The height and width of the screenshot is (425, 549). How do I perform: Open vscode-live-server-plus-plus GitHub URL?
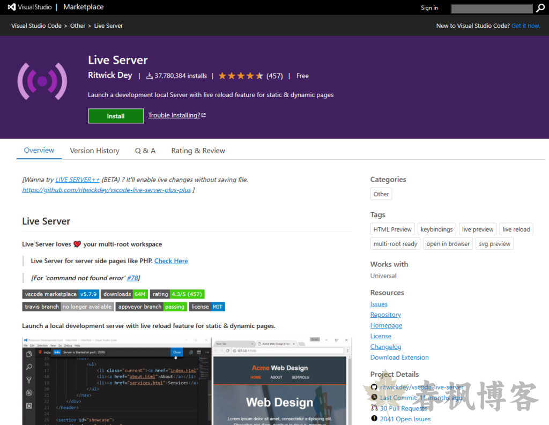click(x=107, y=190)
